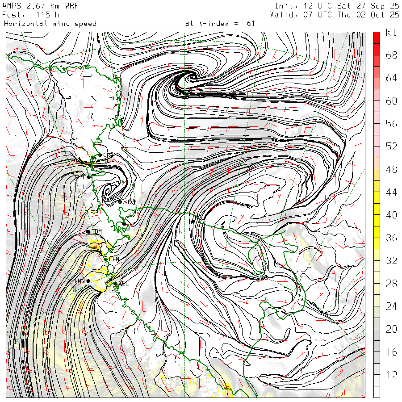Click the 'Init: 12 UTC Sat 27 Sep 25' text

pos(337,6)
